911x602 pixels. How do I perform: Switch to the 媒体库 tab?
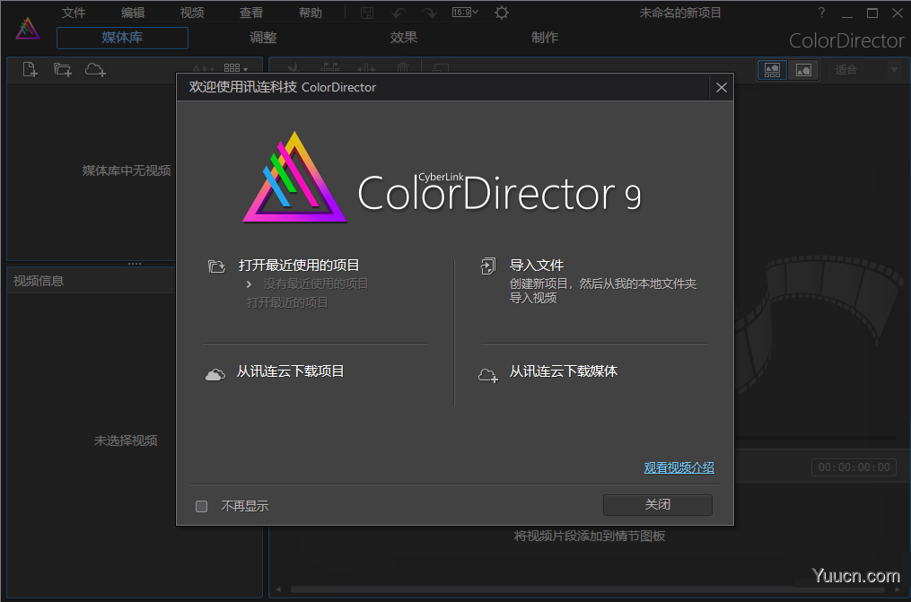[x=122, y=38]
